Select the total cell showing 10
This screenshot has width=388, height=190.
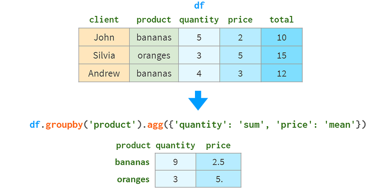[x=282, y=37]
